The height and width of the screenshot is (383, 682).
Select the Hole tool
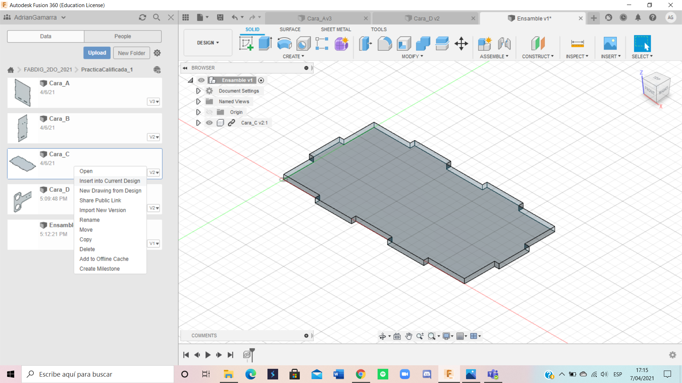pos(303,44)
